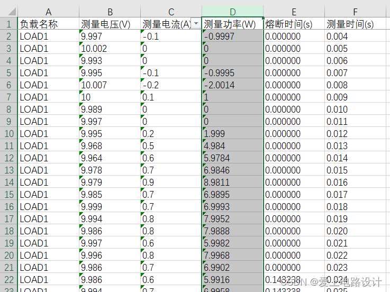Select power cell 5.9784

click(232, 158)
